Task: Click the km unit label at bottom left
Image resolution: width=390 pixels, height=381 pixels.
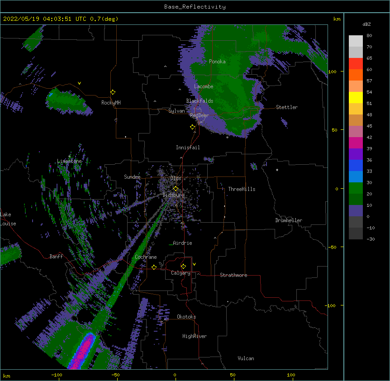Action: pos(7,376)
